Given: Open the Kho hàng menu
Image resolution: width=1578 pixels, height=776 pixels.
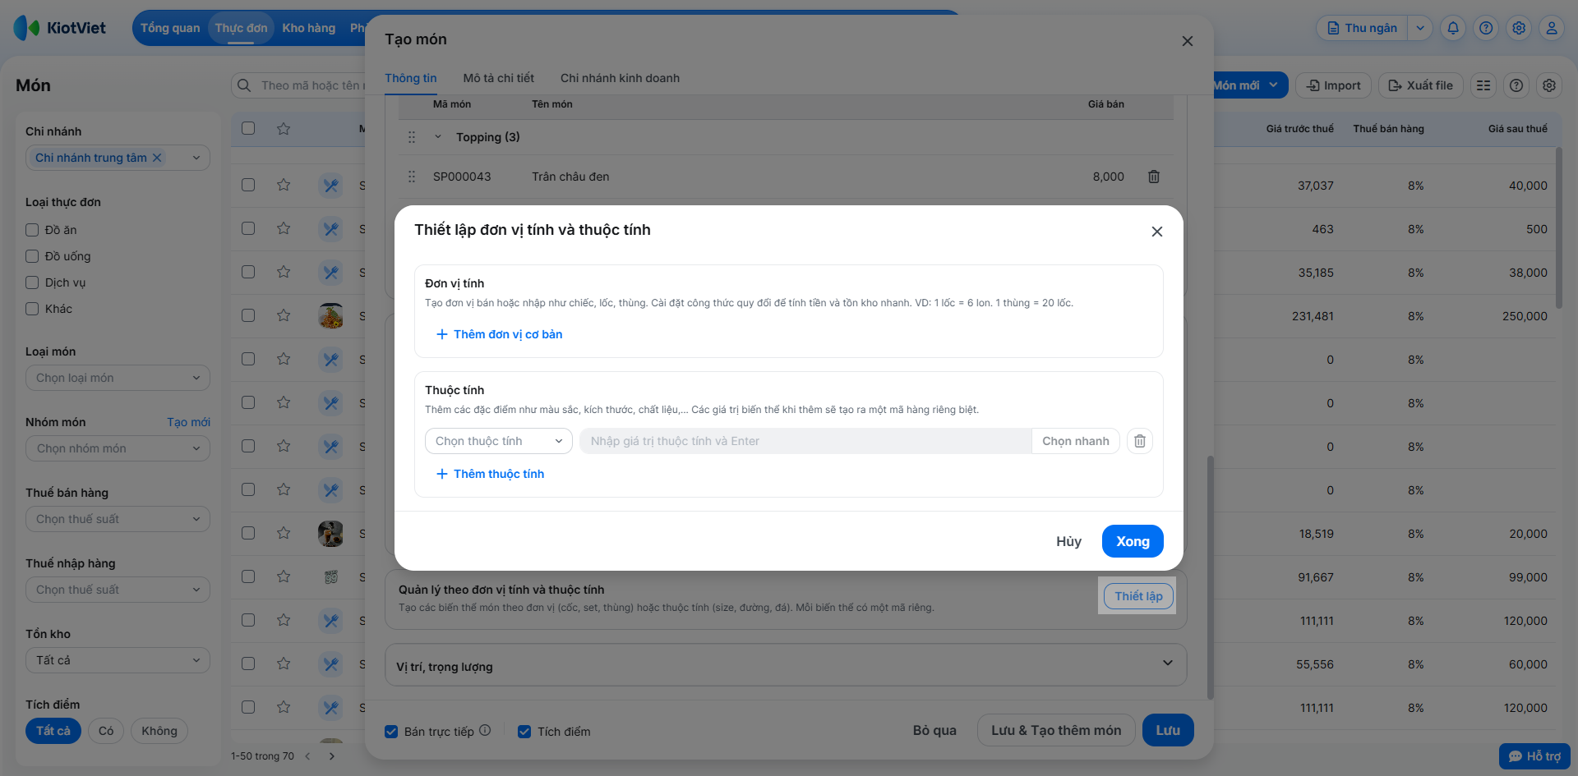Looking at the screenshot, I should click(309, 28).
